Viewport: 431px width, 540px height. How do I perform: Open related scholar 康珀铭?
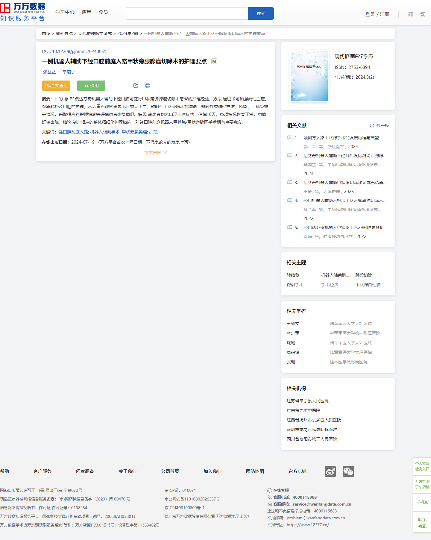coord(293,352)
